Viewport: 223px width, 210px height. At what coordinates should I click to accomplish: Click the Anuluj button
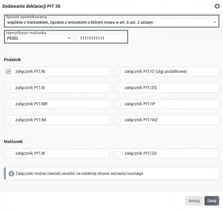pyautogui.click(x=194, y=201)
